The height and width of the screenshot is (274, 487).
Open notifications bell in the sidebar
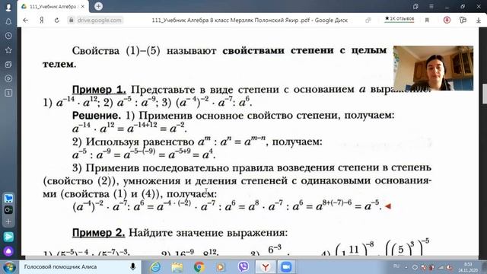click(8, 21)
